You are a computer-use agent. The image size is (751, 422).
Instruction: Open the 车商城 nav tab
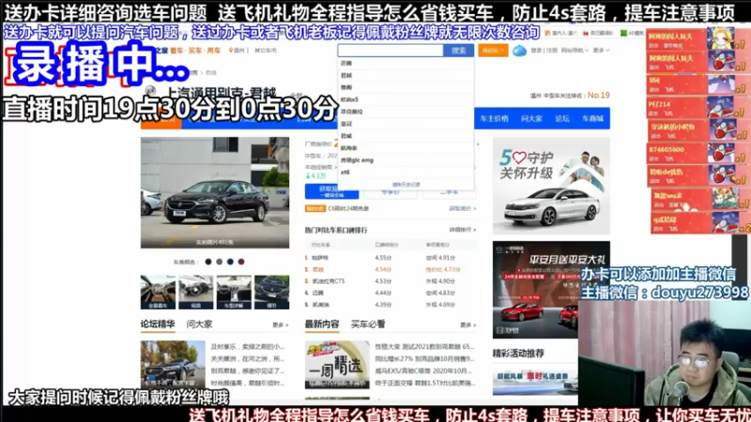click(x=593, y=119)
